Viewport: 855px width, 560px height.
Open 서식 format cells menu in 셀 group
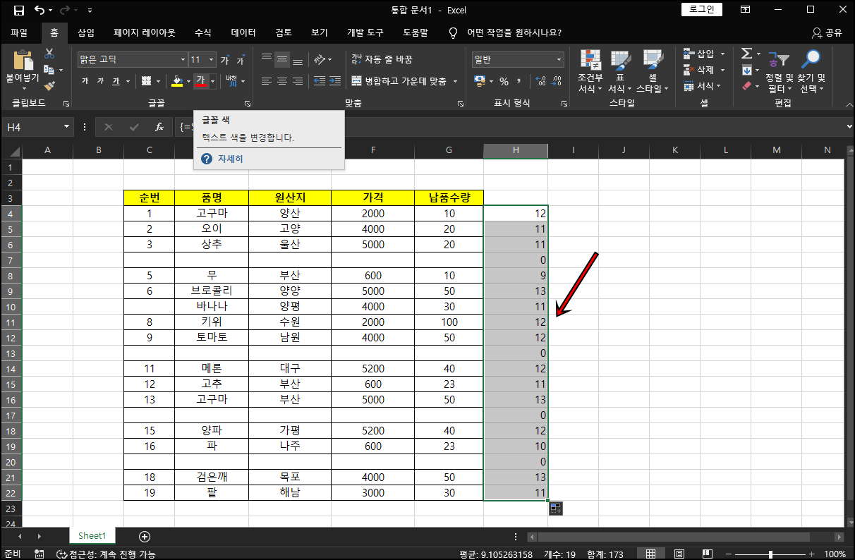click(703, 86)
